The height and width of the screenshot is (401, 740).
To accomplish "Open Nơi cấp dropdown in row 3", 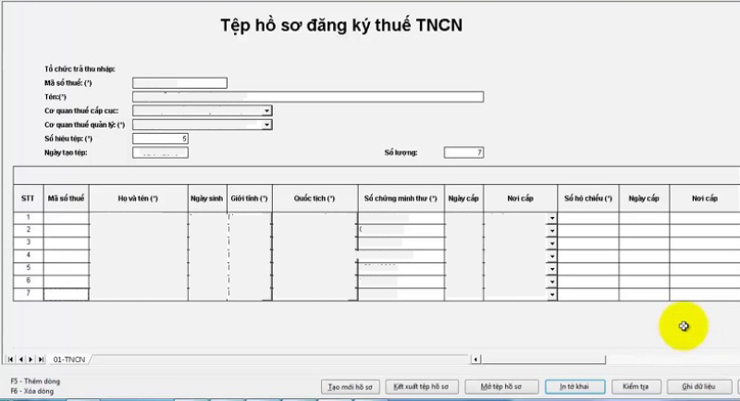I will (552, 244).
